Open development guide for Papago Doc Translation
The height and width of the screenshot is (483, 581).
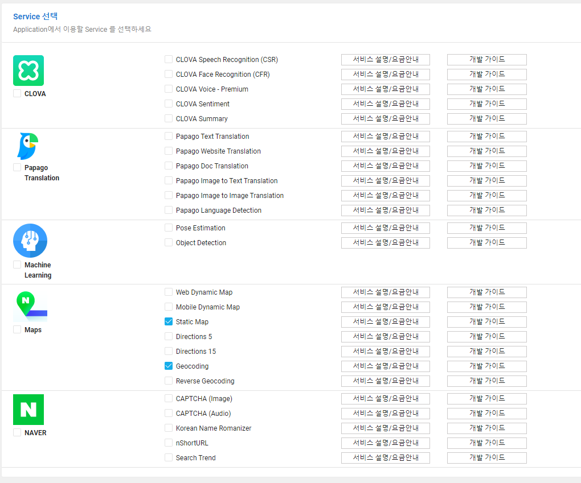click(x=487, y=166)
